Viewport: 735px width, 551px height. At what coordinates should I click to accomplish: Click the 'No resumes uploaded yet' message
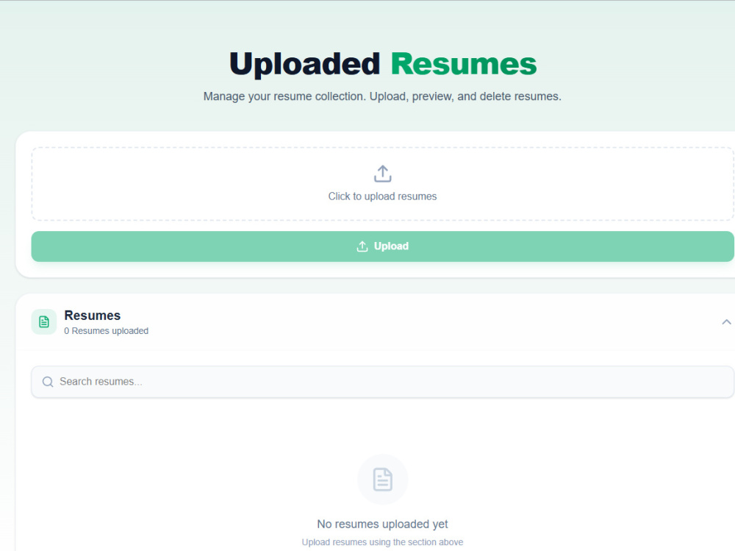coord(382,524)
